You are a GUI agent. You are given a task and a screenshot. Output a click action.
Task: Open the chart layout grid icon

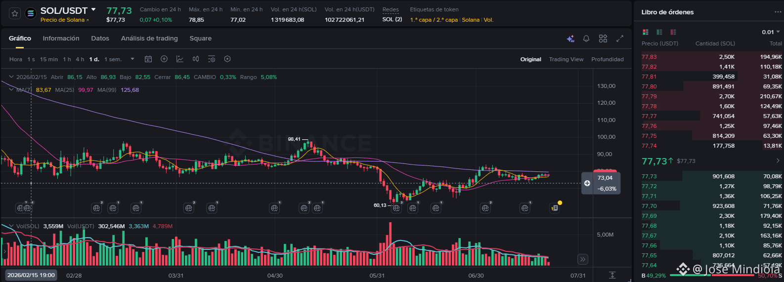click(x=603, y=39)
